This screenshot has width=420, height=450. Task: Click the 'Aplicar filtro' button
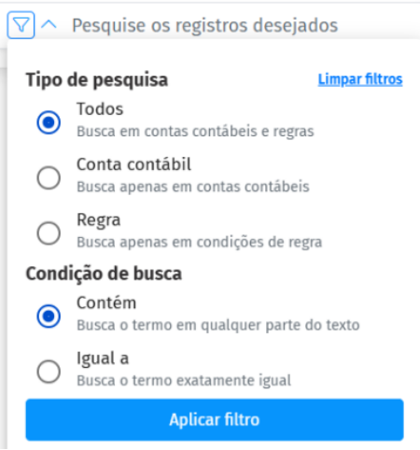tap(215, 419)
